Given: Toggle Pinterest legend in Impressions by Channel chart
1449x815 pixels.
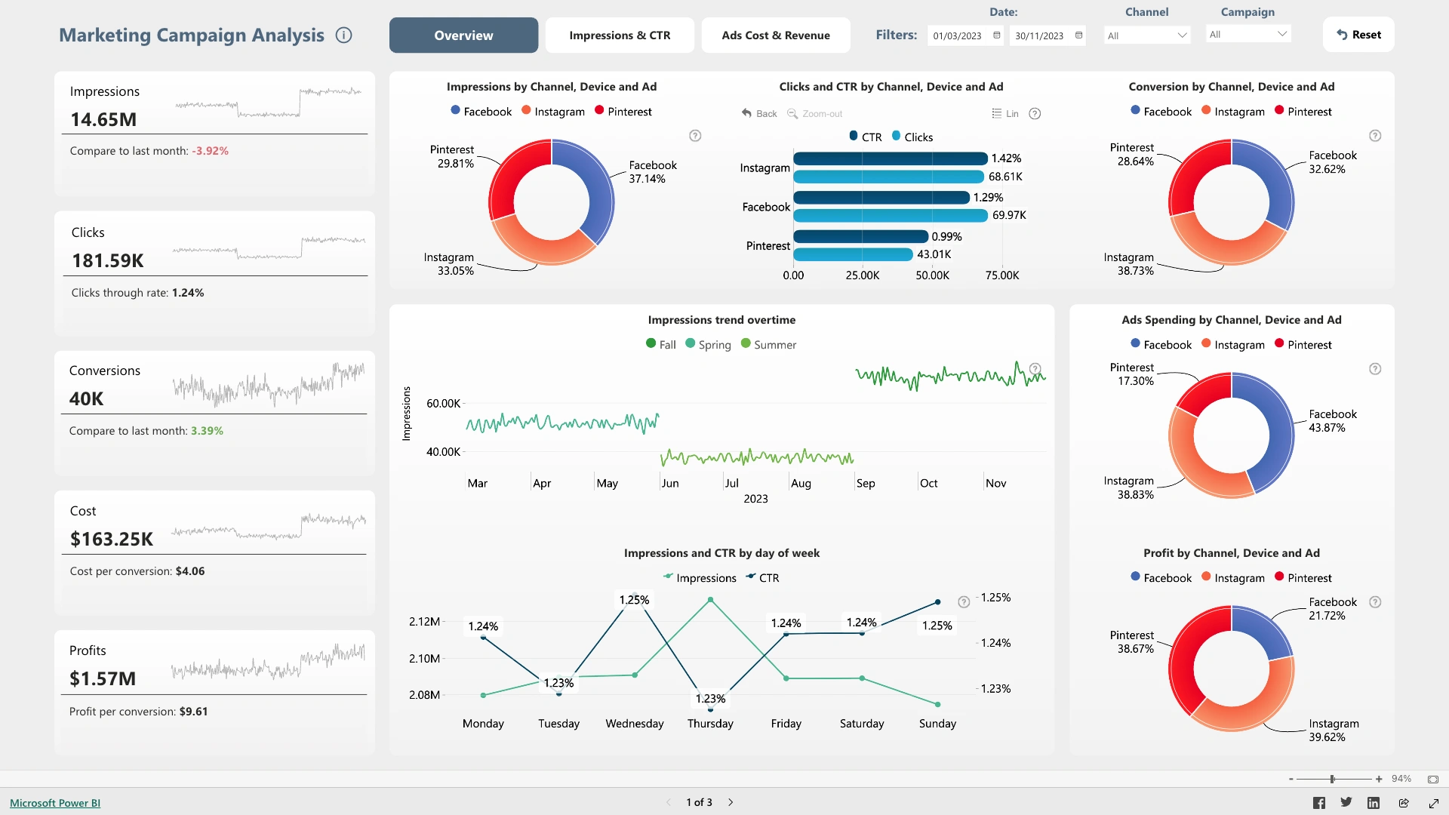Looking at the screenshot, I should [623, 112].
